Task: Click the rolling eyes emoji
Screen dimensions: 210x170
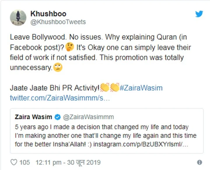Action: [x=57, y=68]
